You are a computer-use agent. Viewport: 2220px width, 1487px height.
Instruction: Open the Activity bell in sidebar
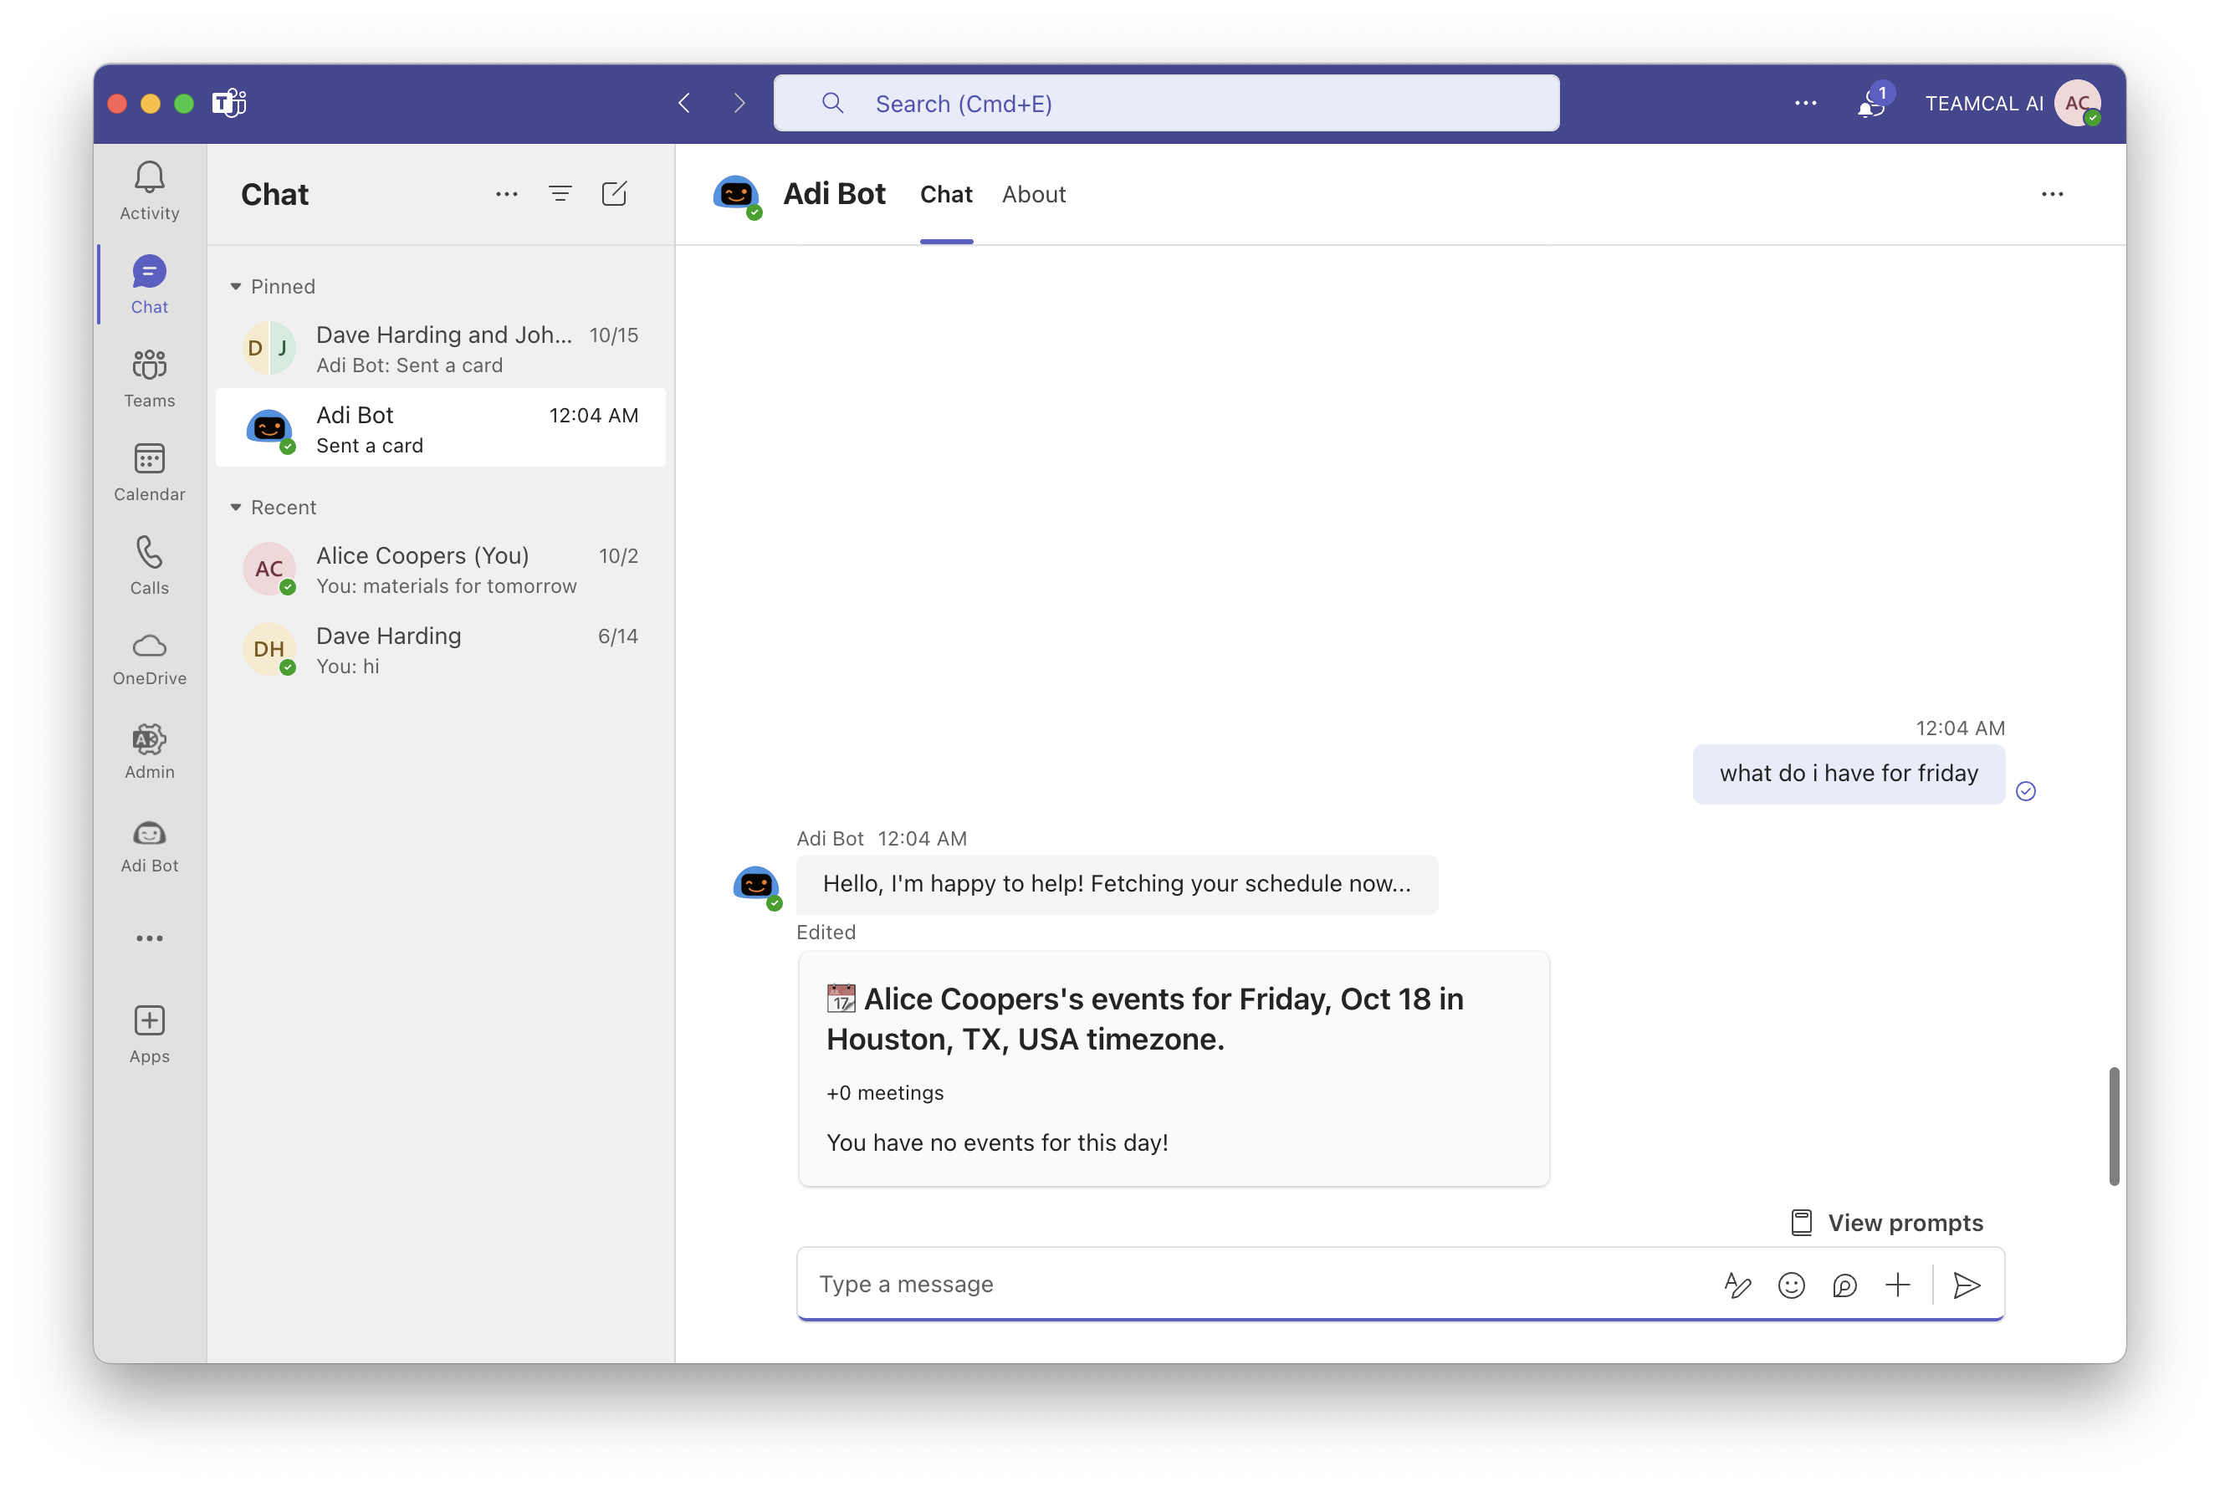(149, 190)
